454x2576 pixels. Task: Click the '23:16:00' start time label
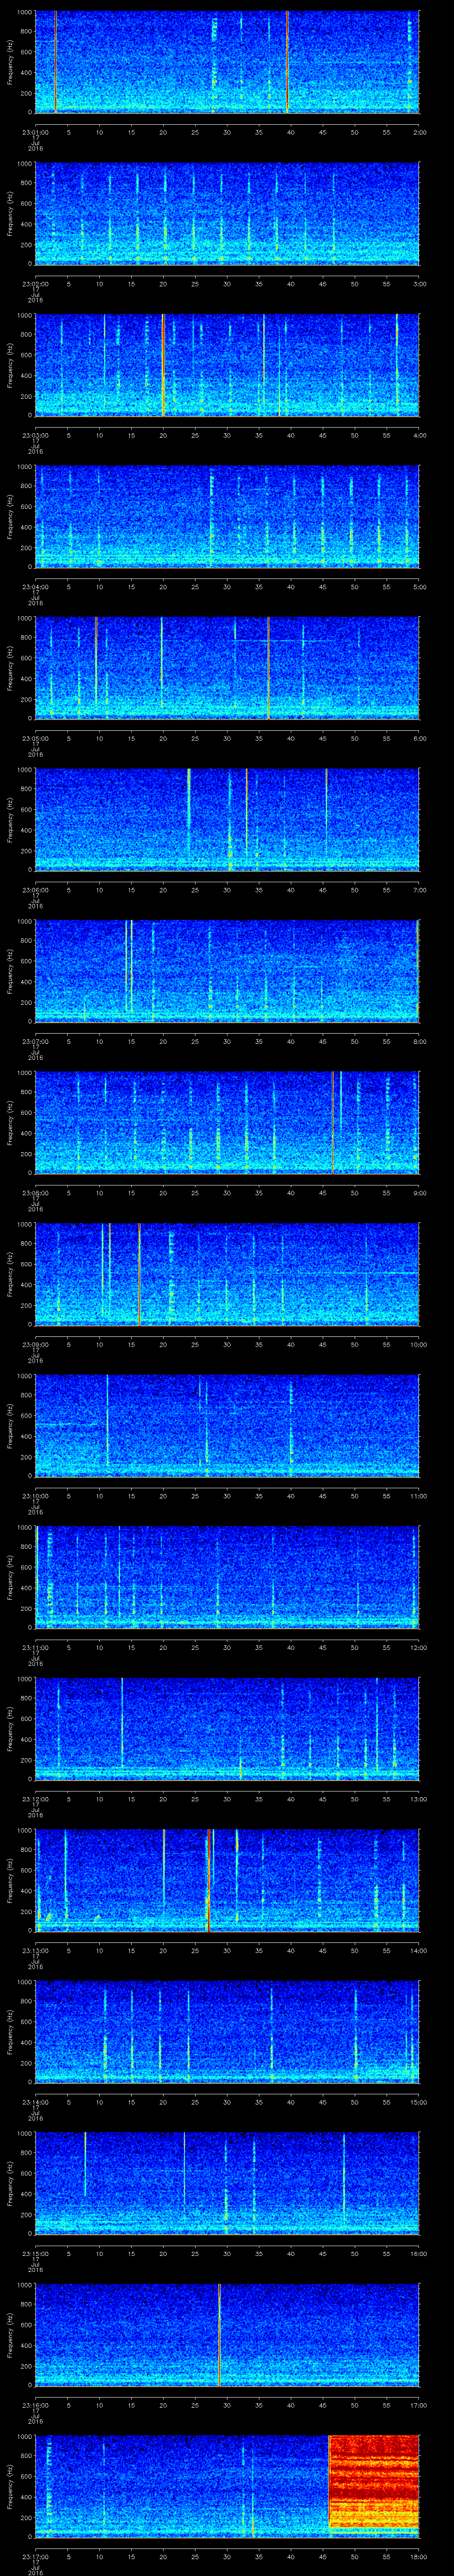pos(35,2404)
